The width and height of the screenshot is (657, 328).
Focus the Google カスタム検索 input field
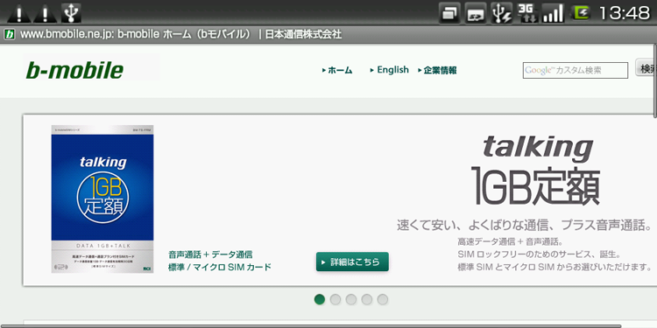click(576, 70)
